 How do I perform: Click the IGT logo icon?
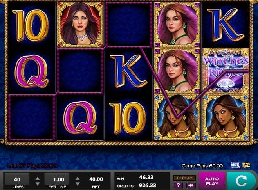[x=235, y=165]
